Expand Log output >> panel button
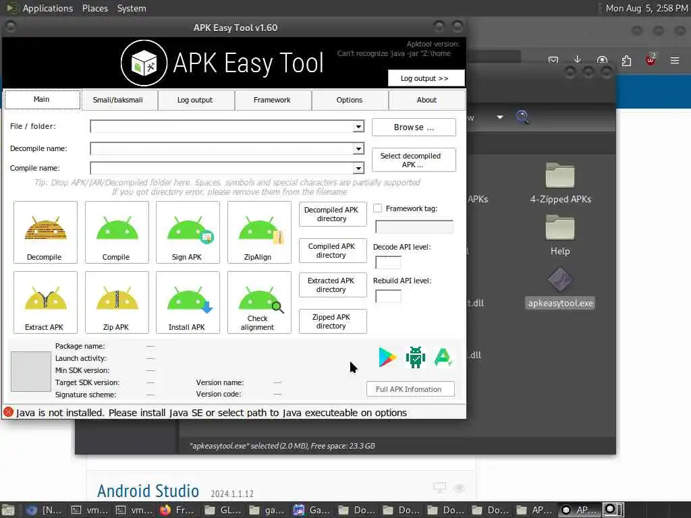Viewport: 691px width, 518px height. [426, 78]
